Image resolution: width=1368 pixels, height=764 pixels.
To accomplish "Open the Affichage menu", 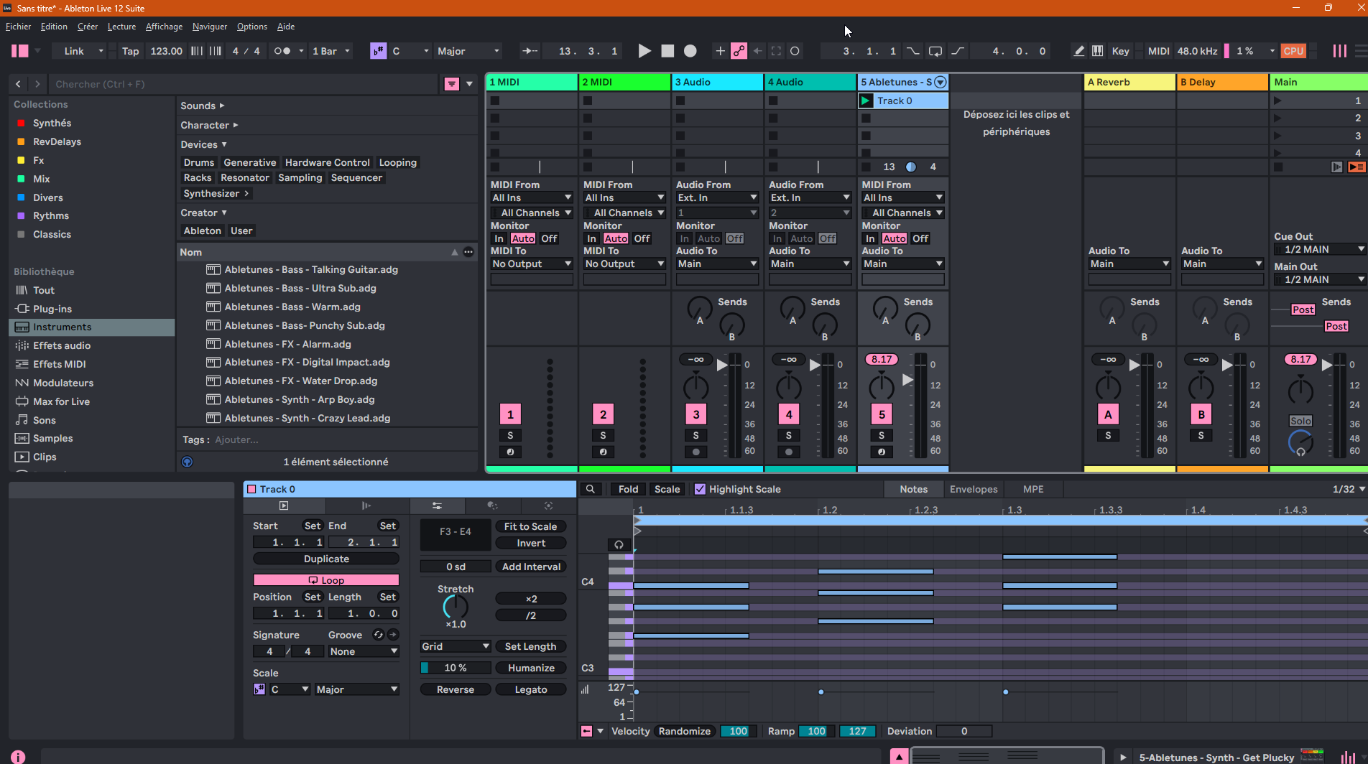I will click(x=164, y=27).
